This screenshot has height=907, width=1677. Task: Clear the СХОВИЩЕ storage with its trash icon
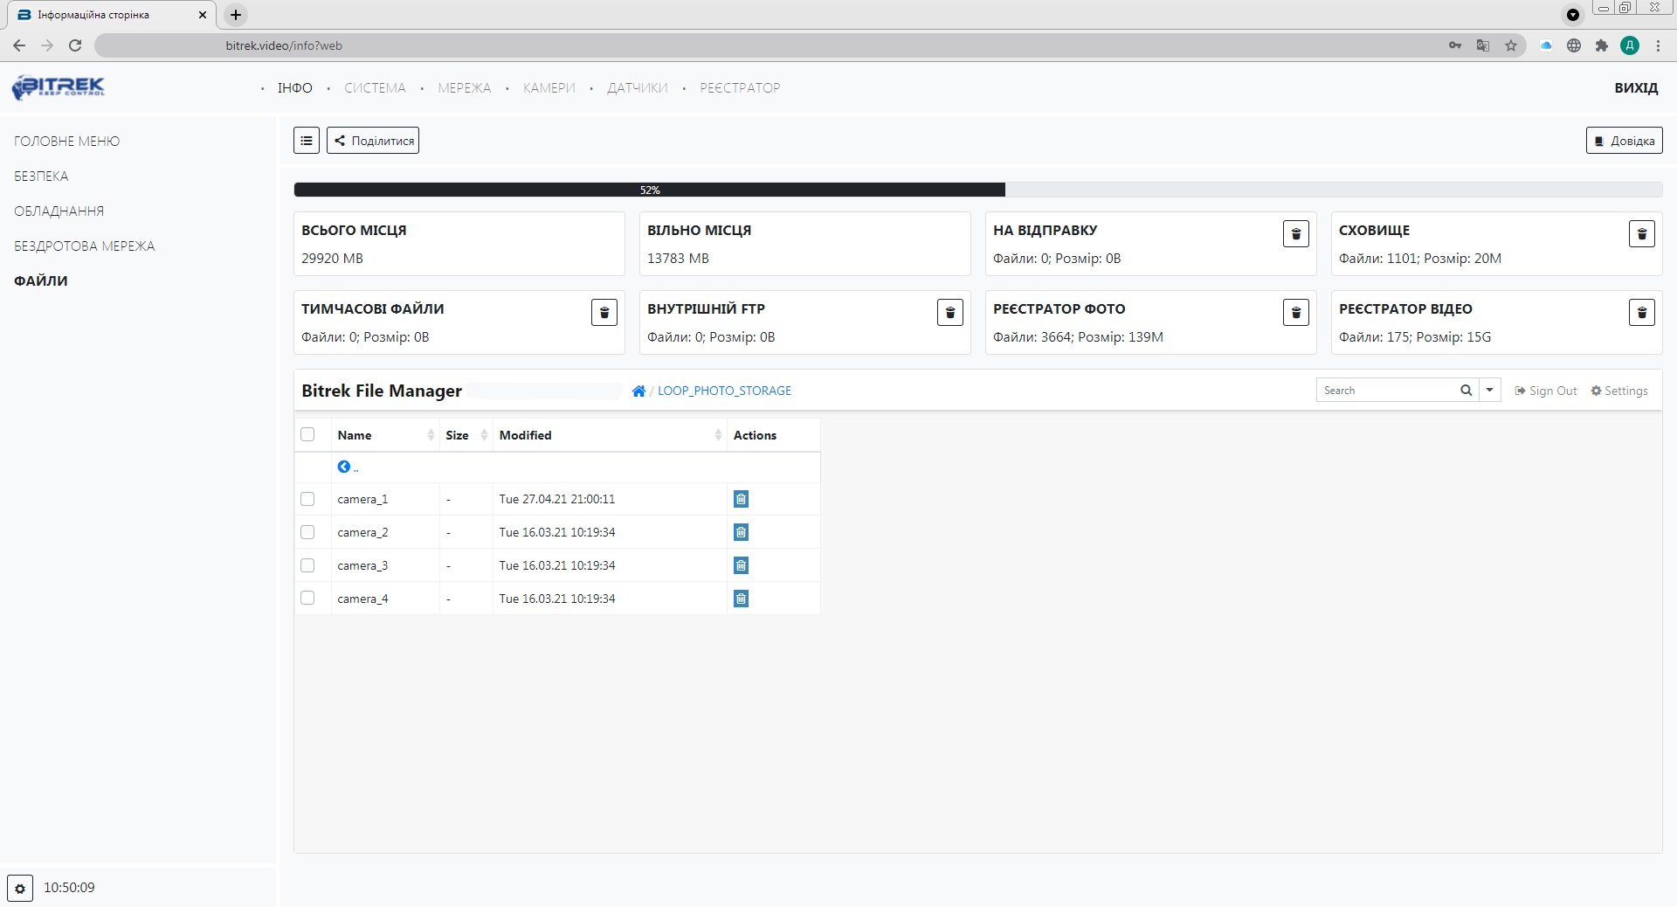point(1641,234)
